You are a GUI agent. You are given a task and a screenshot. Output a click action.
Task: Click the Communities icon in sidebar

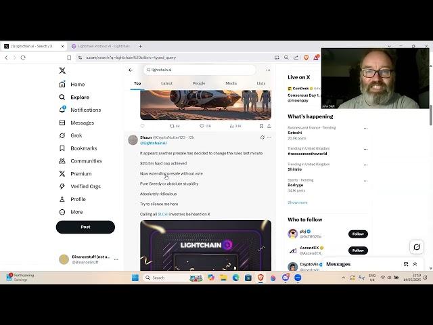pos(62,161)
